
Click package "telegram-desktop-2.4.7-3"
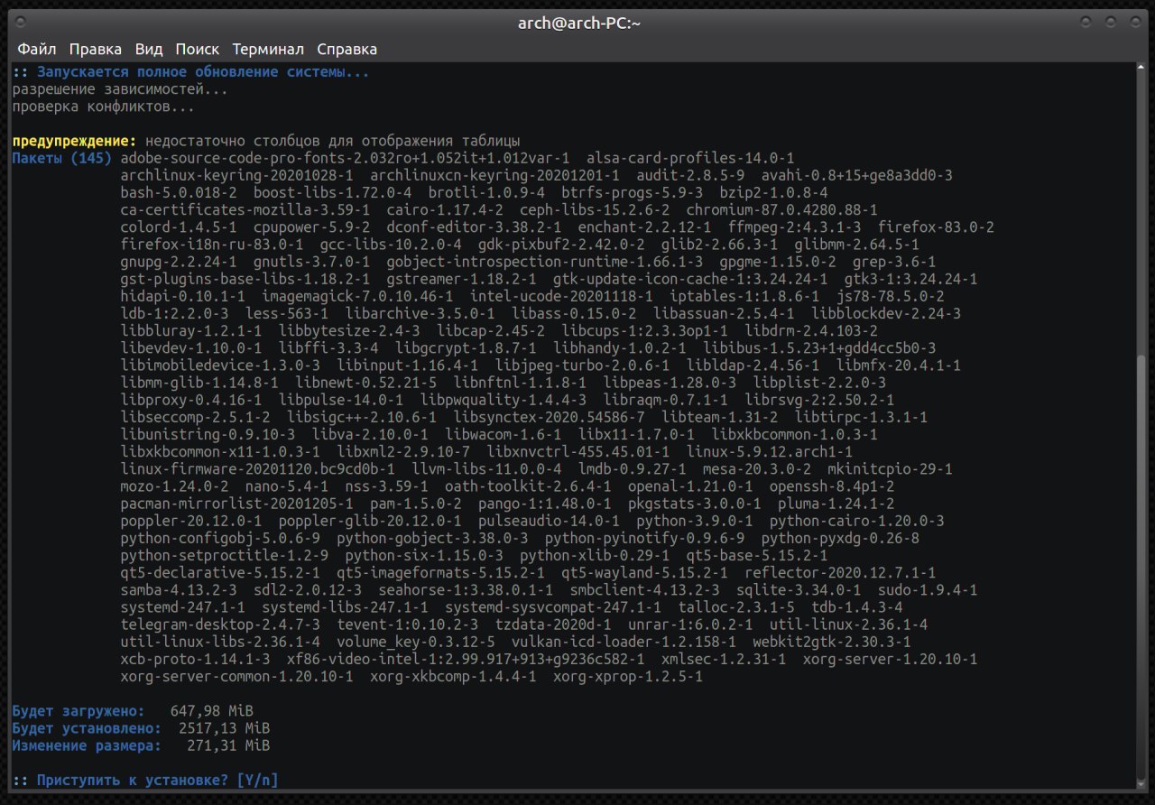pyautogui.click(x=220, y=625)
